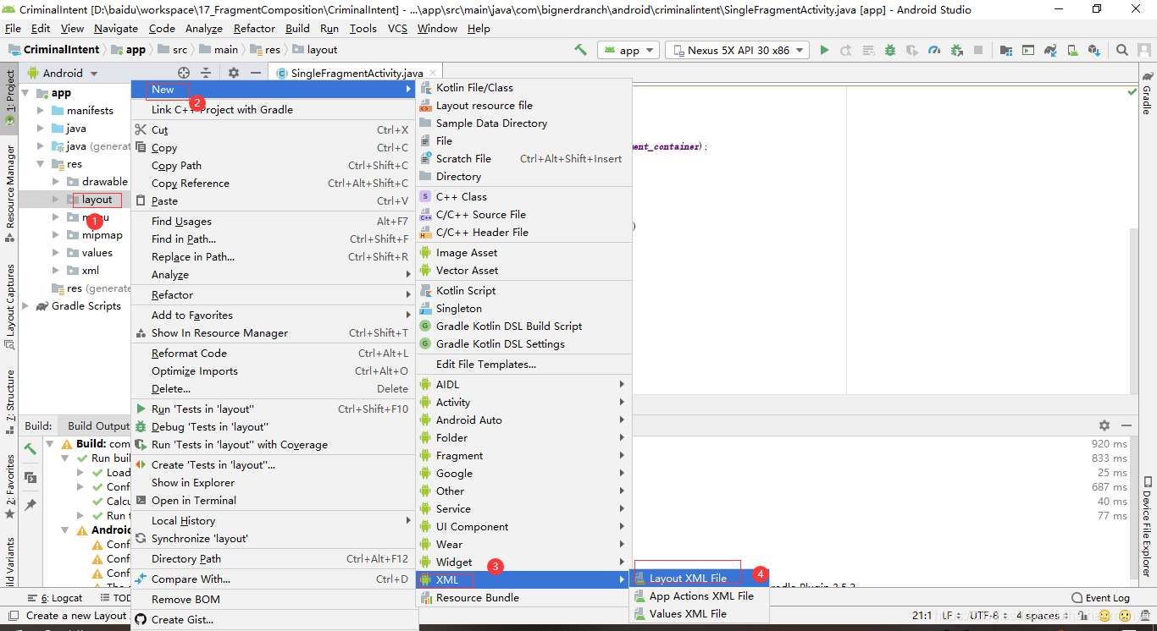Click the Project Structure icon in the toolbar
Screen dimensions: 1157x631
click(1006, 50)
